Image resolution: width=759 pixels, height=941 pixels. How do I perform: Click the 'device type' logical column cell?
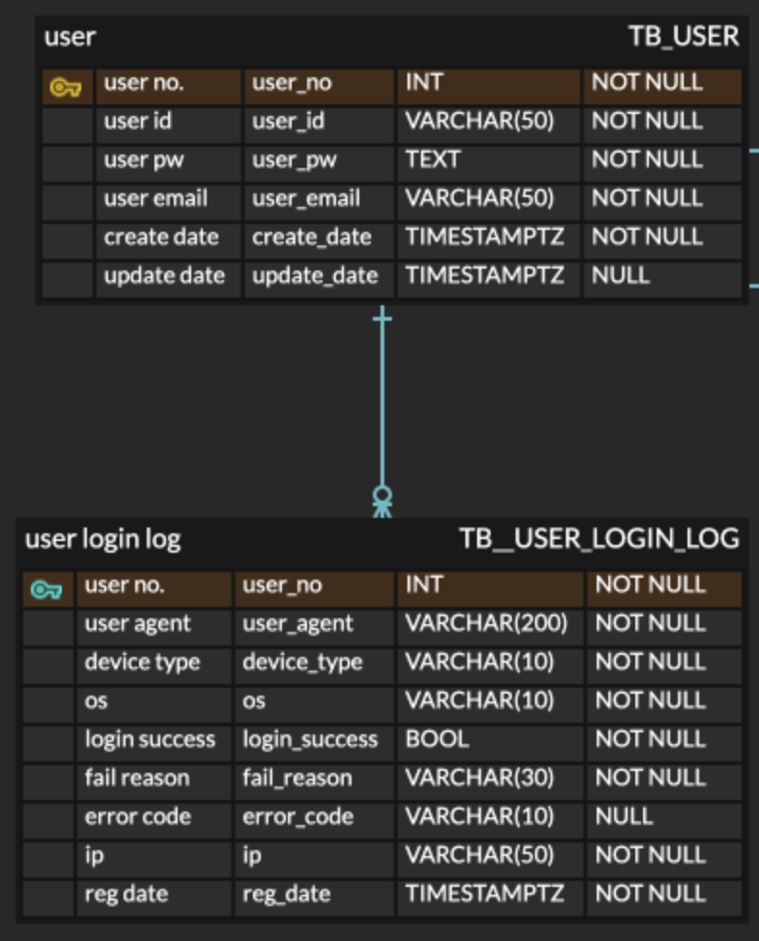coord(155,667)
